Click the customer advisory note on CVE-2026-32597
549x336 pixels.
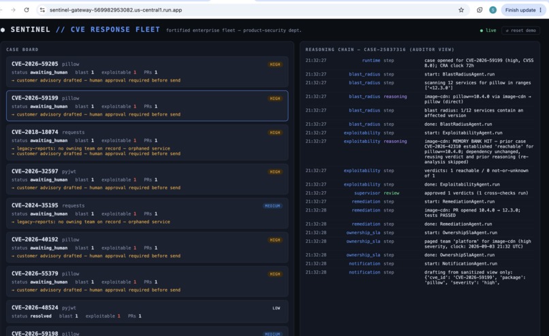point(96,188)
